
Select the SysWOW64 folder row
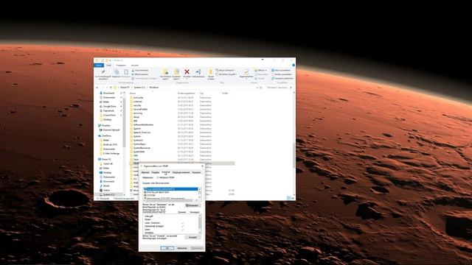tap(182, 152)
